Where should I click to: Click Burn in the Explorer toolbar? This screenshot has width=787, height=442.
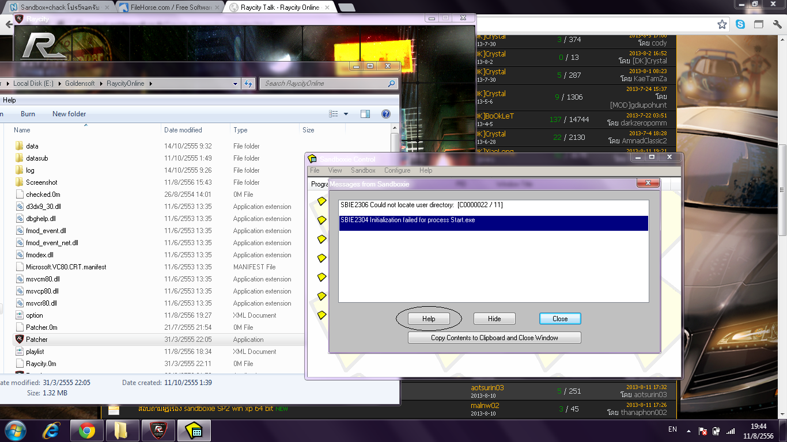[x=28, y=114]
